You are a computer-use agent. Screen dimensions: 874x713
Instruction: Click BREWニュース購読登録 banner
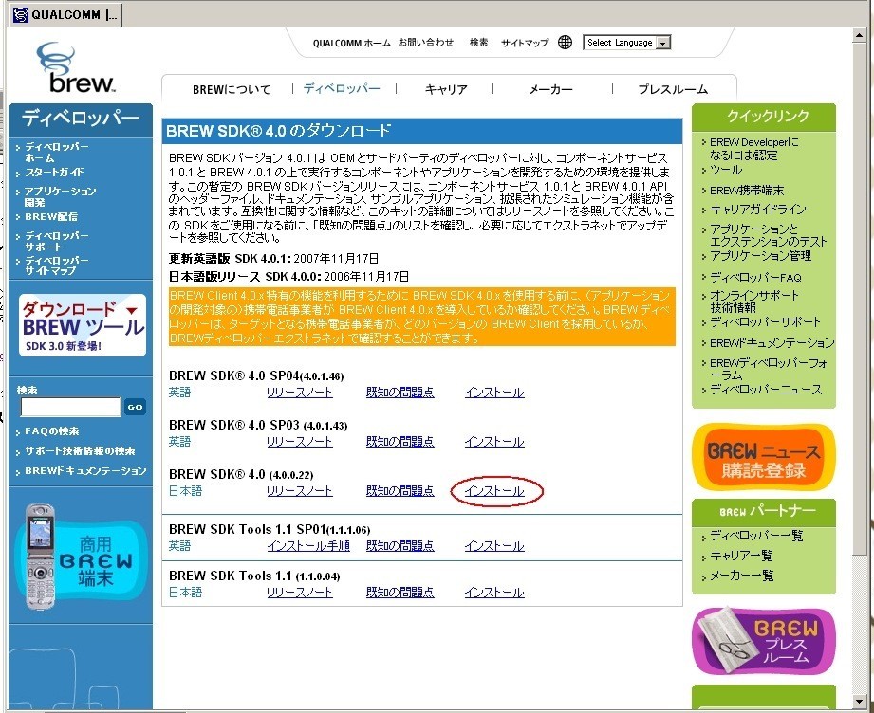764,457
